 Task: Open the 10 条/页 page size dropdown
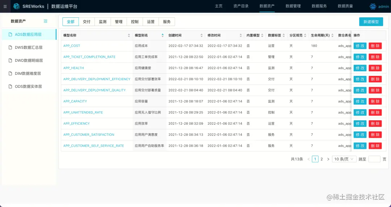(x=344, y=159)
